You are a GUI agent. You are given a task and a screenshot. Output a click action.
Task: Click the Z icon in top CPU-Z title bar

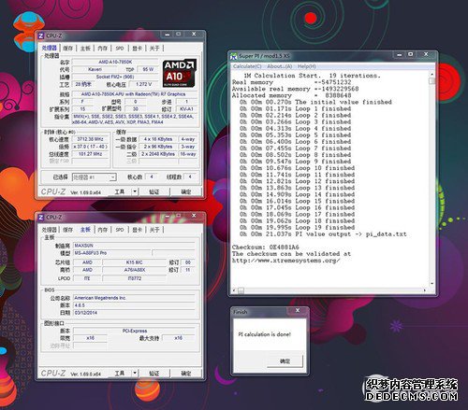[41, 35]
